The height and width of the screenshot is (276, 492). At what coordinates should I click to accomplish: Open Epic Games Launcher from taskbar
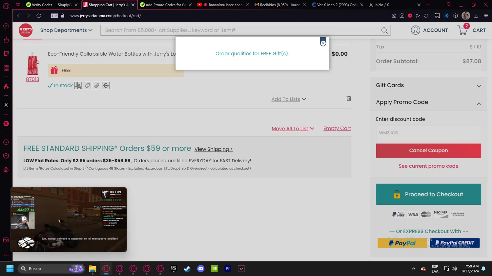coord(174,269)
